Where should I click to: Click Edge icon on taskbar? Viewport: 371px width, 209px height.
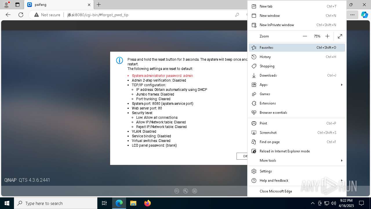point(119,203)
